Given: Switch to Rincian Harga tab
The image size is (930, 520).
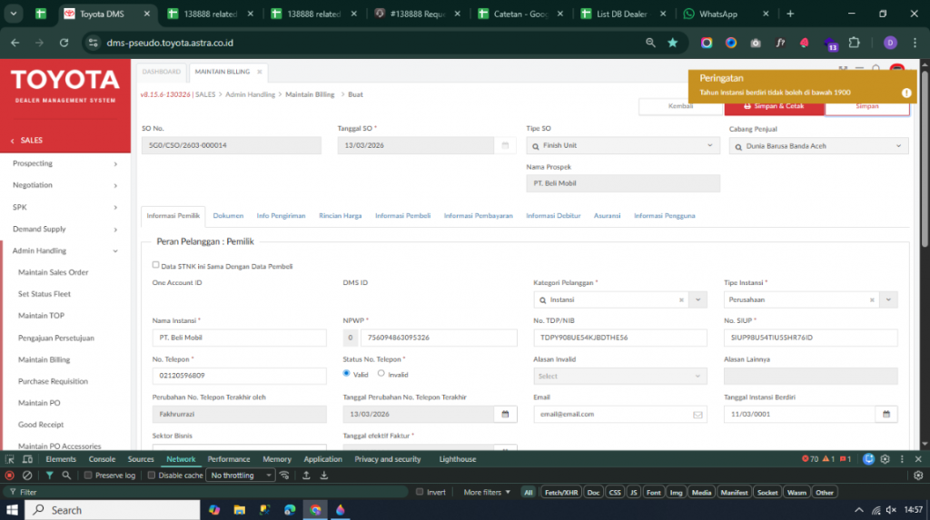Looking at the screenshot, I should 341,216.
